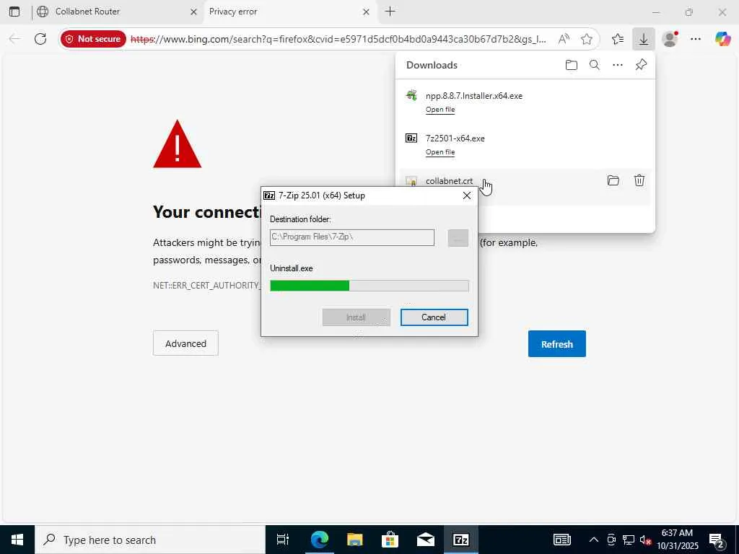Screen dimensions: 739x554
Task: Open network status tray icon
Action: click(629, 540)
